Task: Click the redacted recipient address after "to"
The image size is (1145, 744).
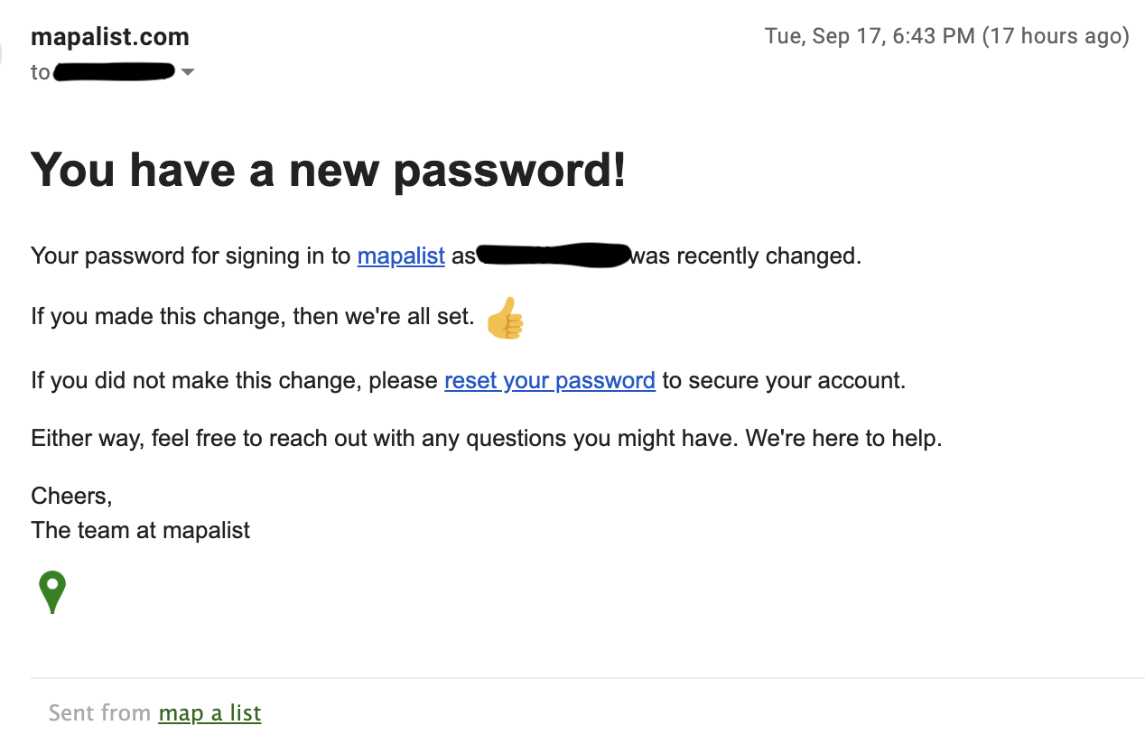Action: 114,71
